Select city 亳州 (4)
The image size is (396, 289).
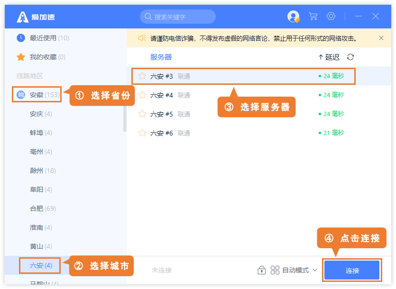pyautogui.click(x=41, y=152)
